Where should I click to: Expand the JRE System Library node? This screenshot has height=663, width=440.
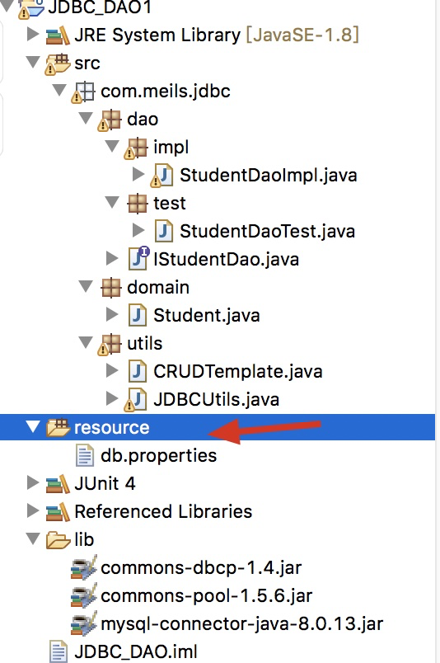(x=32, y=35)
